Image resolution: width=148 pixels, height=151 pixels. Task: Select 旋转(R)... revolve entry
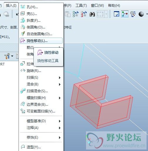pos(41,71)
